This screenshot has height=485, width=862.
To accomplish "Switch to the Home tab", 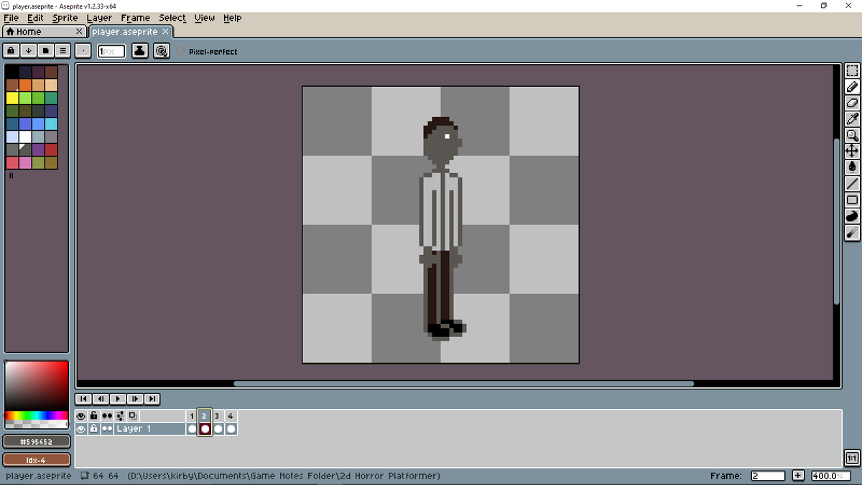I will tap(45, 32).
